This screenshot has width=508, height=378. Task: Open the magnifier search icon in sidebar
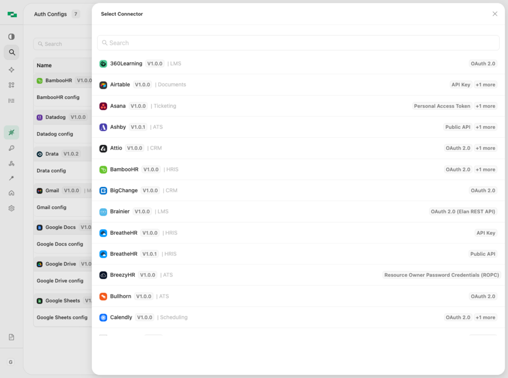click(x=11, y=52)
